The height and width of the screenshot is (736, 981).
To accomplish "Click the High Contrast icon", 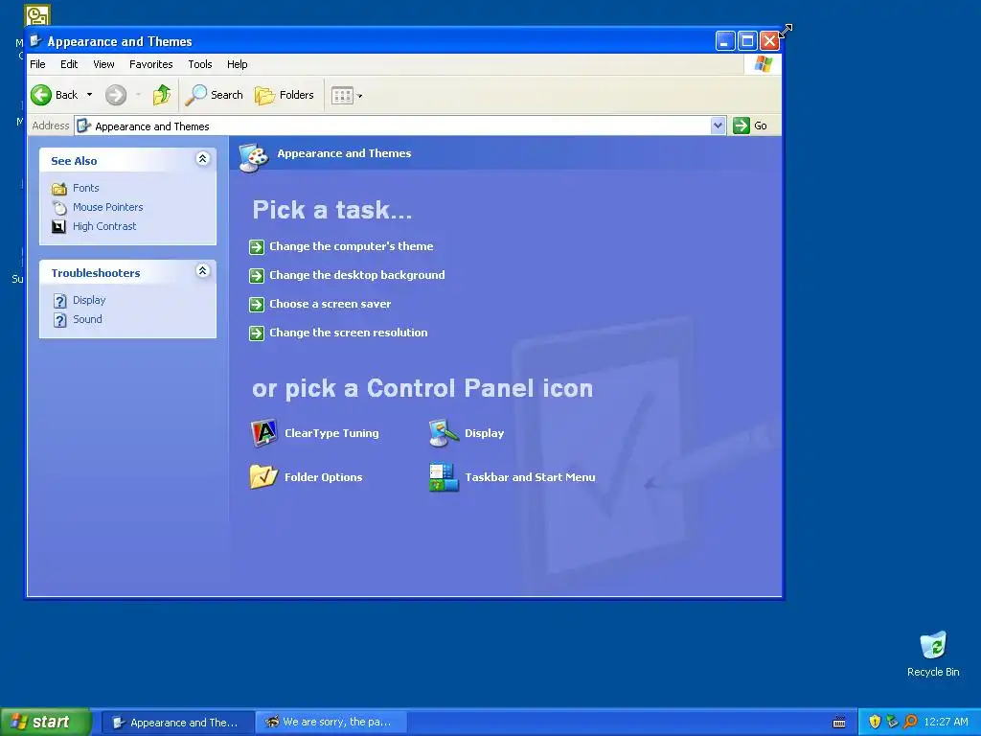I will pyautogui.click(x=58, y=226).
